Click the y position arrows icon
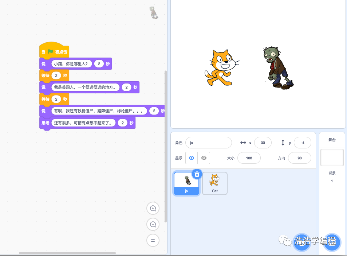The width and height of the screenshot is (347, 256). coord(283,143)
